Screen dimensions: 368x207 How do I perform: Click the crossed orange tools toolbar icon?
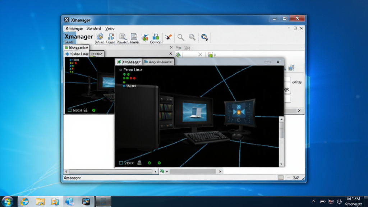click(168, 37)
